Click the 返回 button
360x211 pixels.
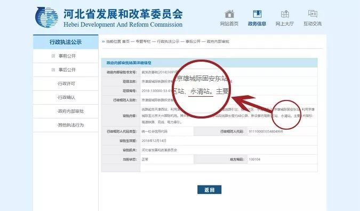pos(210,190)
